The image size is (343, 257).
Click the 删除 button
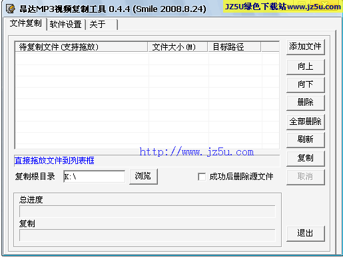tap(306, 102)
